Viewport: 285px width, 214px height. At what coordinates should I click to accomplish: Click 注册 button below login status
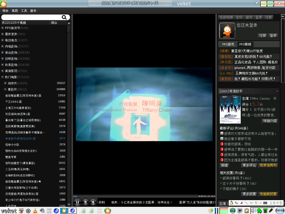pyautogui.click(x=262, y=36)
